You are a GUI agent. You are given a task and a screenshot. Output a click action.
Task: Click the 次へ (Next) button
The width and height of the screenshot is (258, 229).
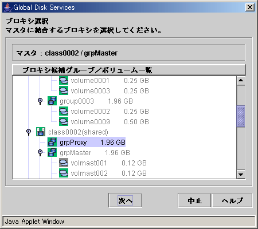pos(125,200)
